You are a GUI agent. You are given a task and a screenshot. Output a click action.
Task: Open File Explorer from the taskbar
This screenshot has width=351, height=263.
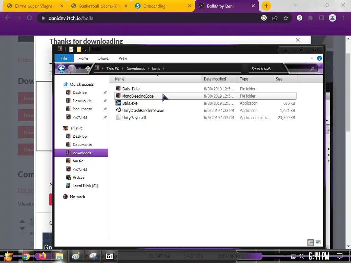tap(59, 256)
